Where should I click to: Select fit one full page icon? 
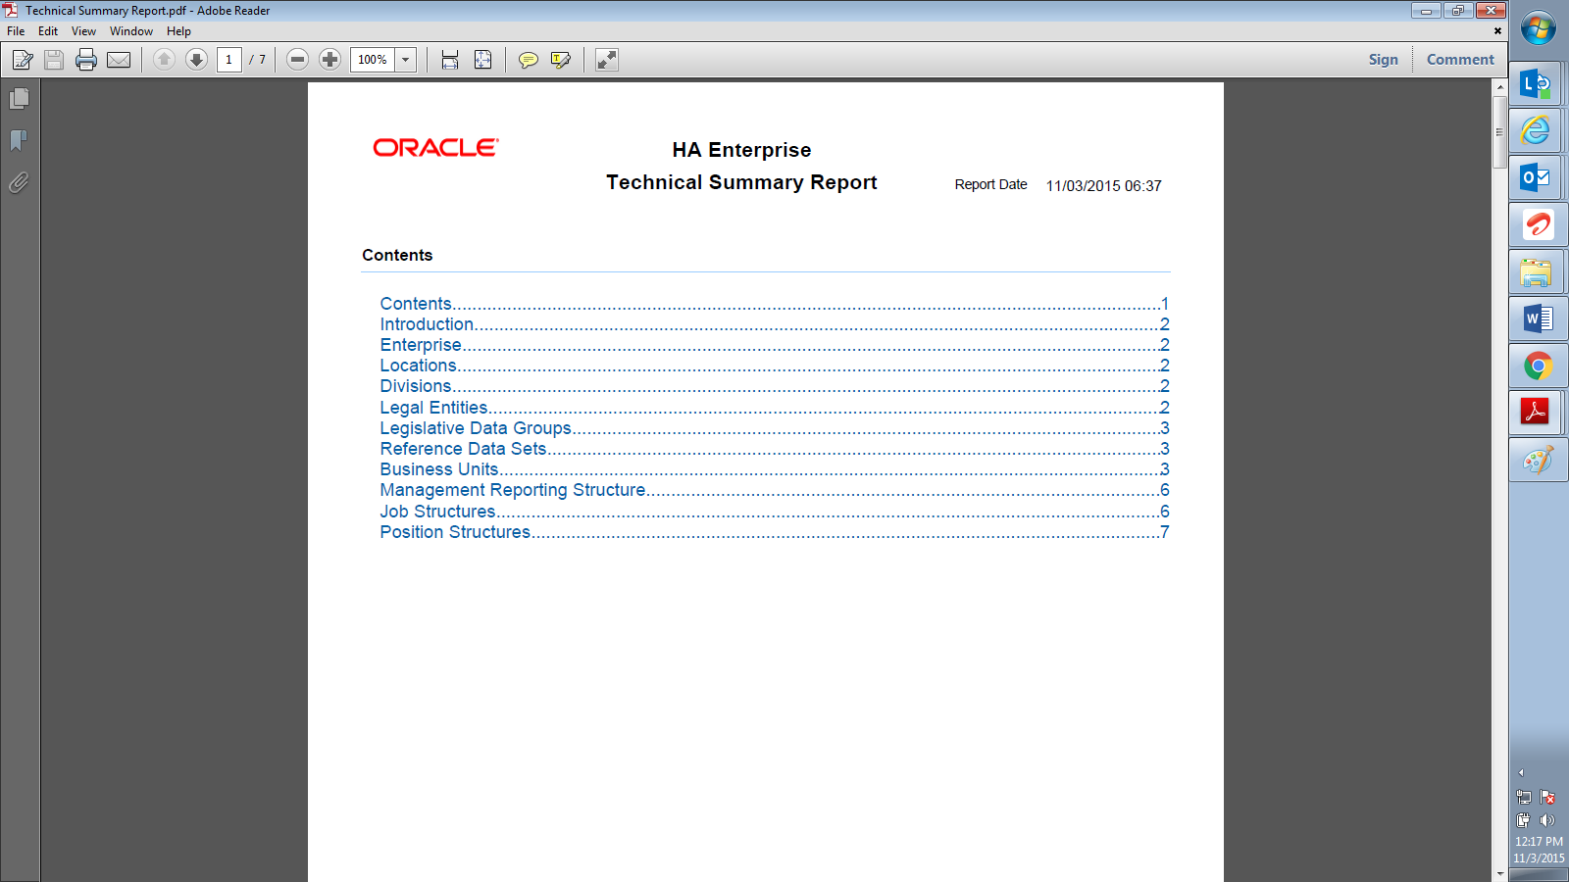pyautogui.click(x=483, y=60)
